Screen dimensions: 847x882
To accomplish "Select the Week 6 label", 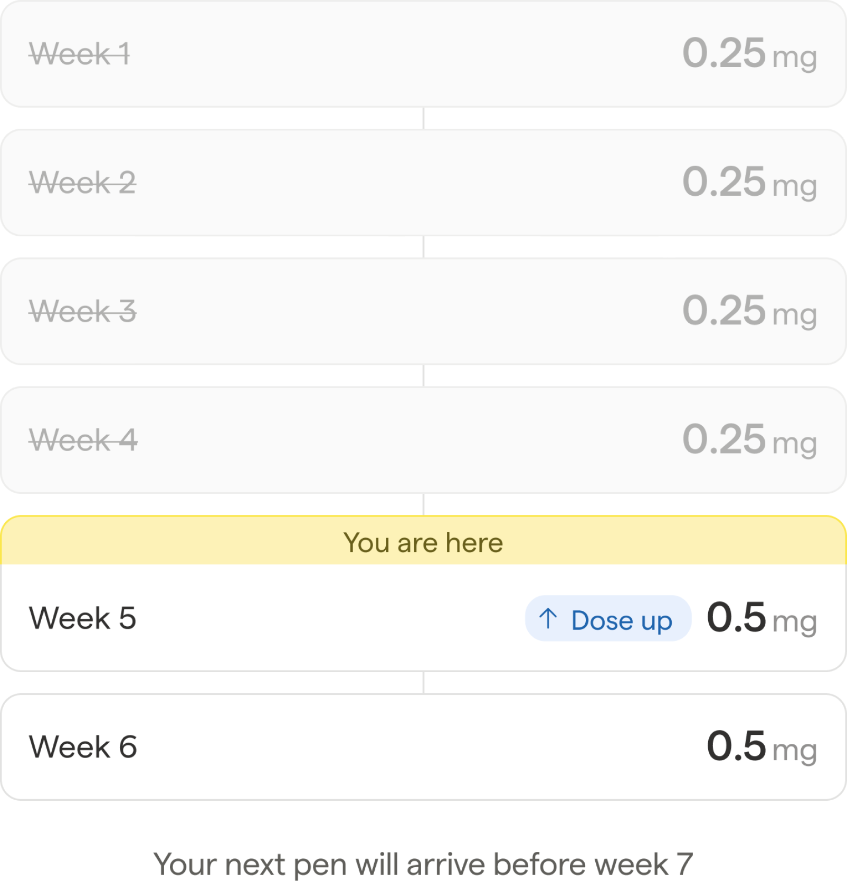I will pos(83,747).
